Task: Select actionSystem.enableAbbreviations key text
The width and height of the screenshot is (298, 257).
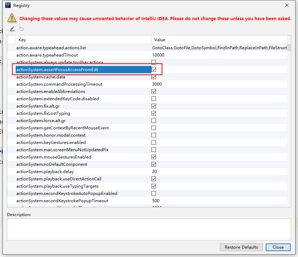Action: (x=51, y=92)
